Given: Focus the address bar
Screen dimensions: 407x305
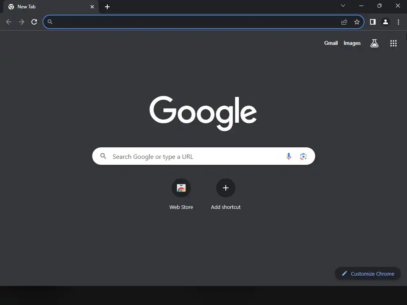Looking at the screenshot, I should pos(203,22).
